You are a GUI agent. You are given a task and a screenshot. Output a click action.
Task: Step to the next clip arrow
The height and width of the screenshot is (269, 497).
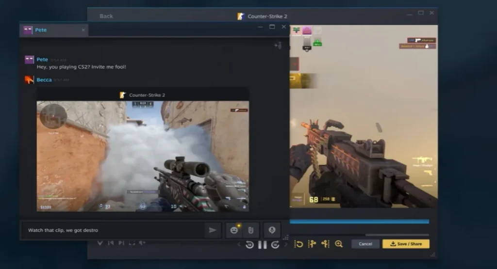[285, 244]
